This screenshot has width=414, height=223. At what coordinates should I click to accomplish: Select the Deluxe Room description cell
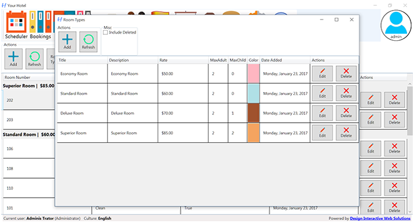133,113
